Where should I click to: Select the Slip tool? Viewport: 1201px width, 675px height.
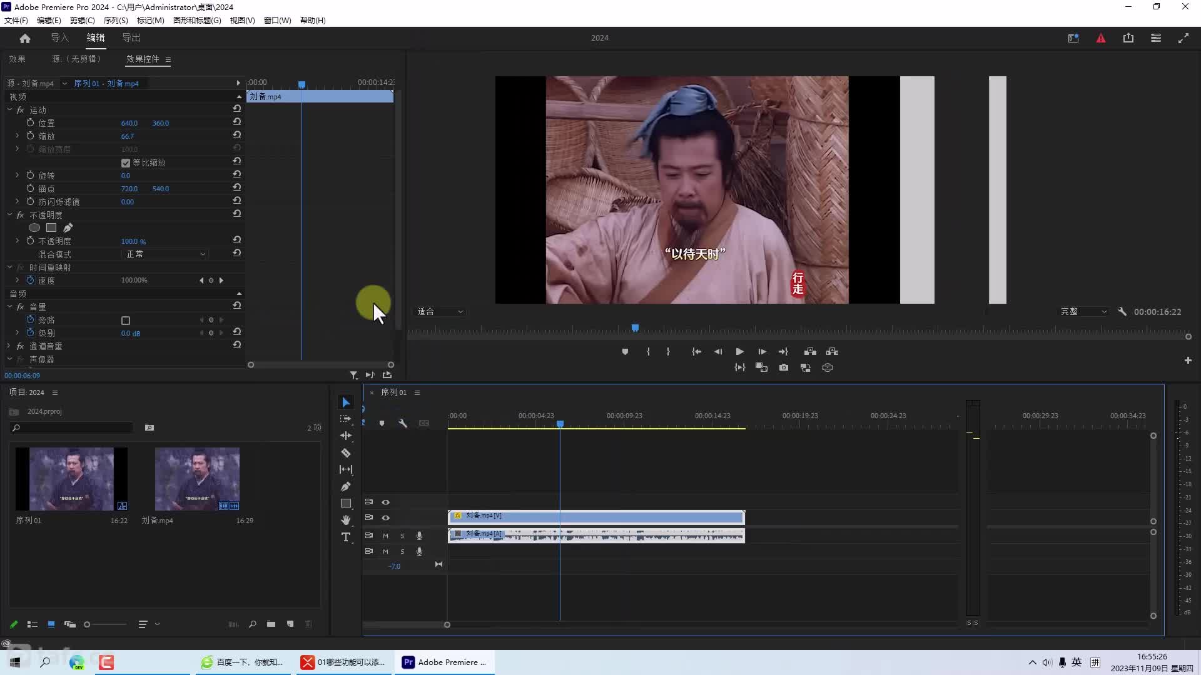346,469
